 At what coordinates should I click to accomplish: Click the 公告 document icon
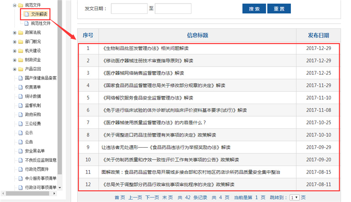coord(21,142)
